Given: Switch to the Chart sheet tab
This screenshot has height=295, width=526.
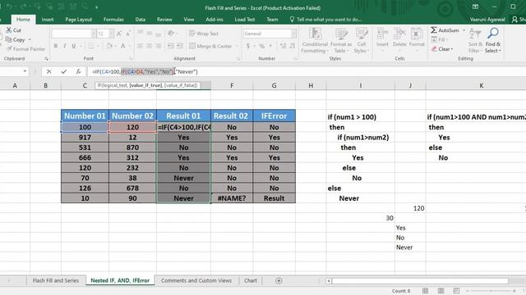Looking at the screenshot, I should [x=250, y=280].
